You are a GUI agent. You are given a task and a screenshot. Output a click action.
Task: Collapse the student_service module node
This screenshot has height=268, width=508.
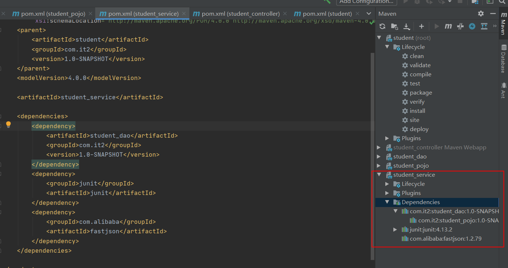pos(379,175)
